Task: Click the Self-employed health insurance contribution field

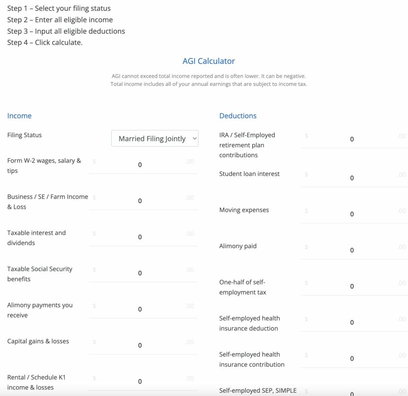Action: pos(352,359)
